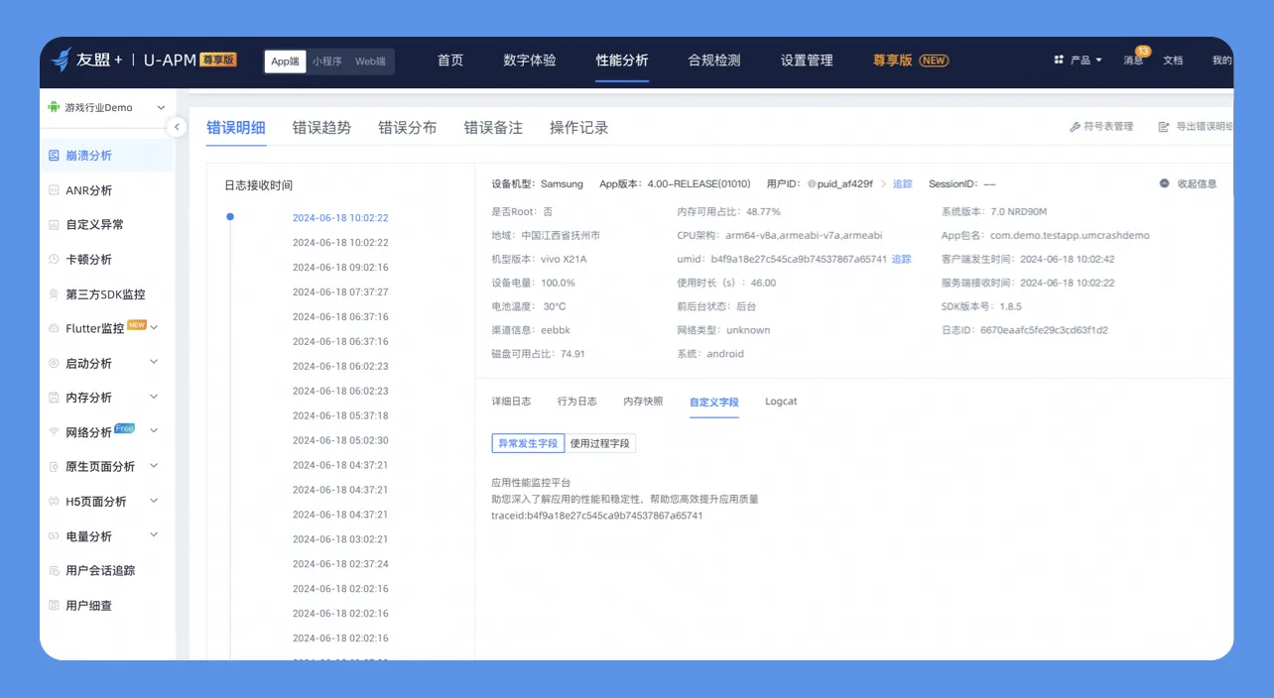The height and width of the screenshot is (698, 1274).
Task: Click the H5页面分析 sidebar icon
Action: click(x=54, y=502)
